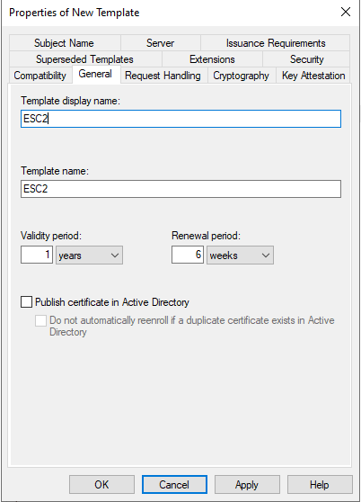
Task: Apply the template changes
Action: (247, 485)
